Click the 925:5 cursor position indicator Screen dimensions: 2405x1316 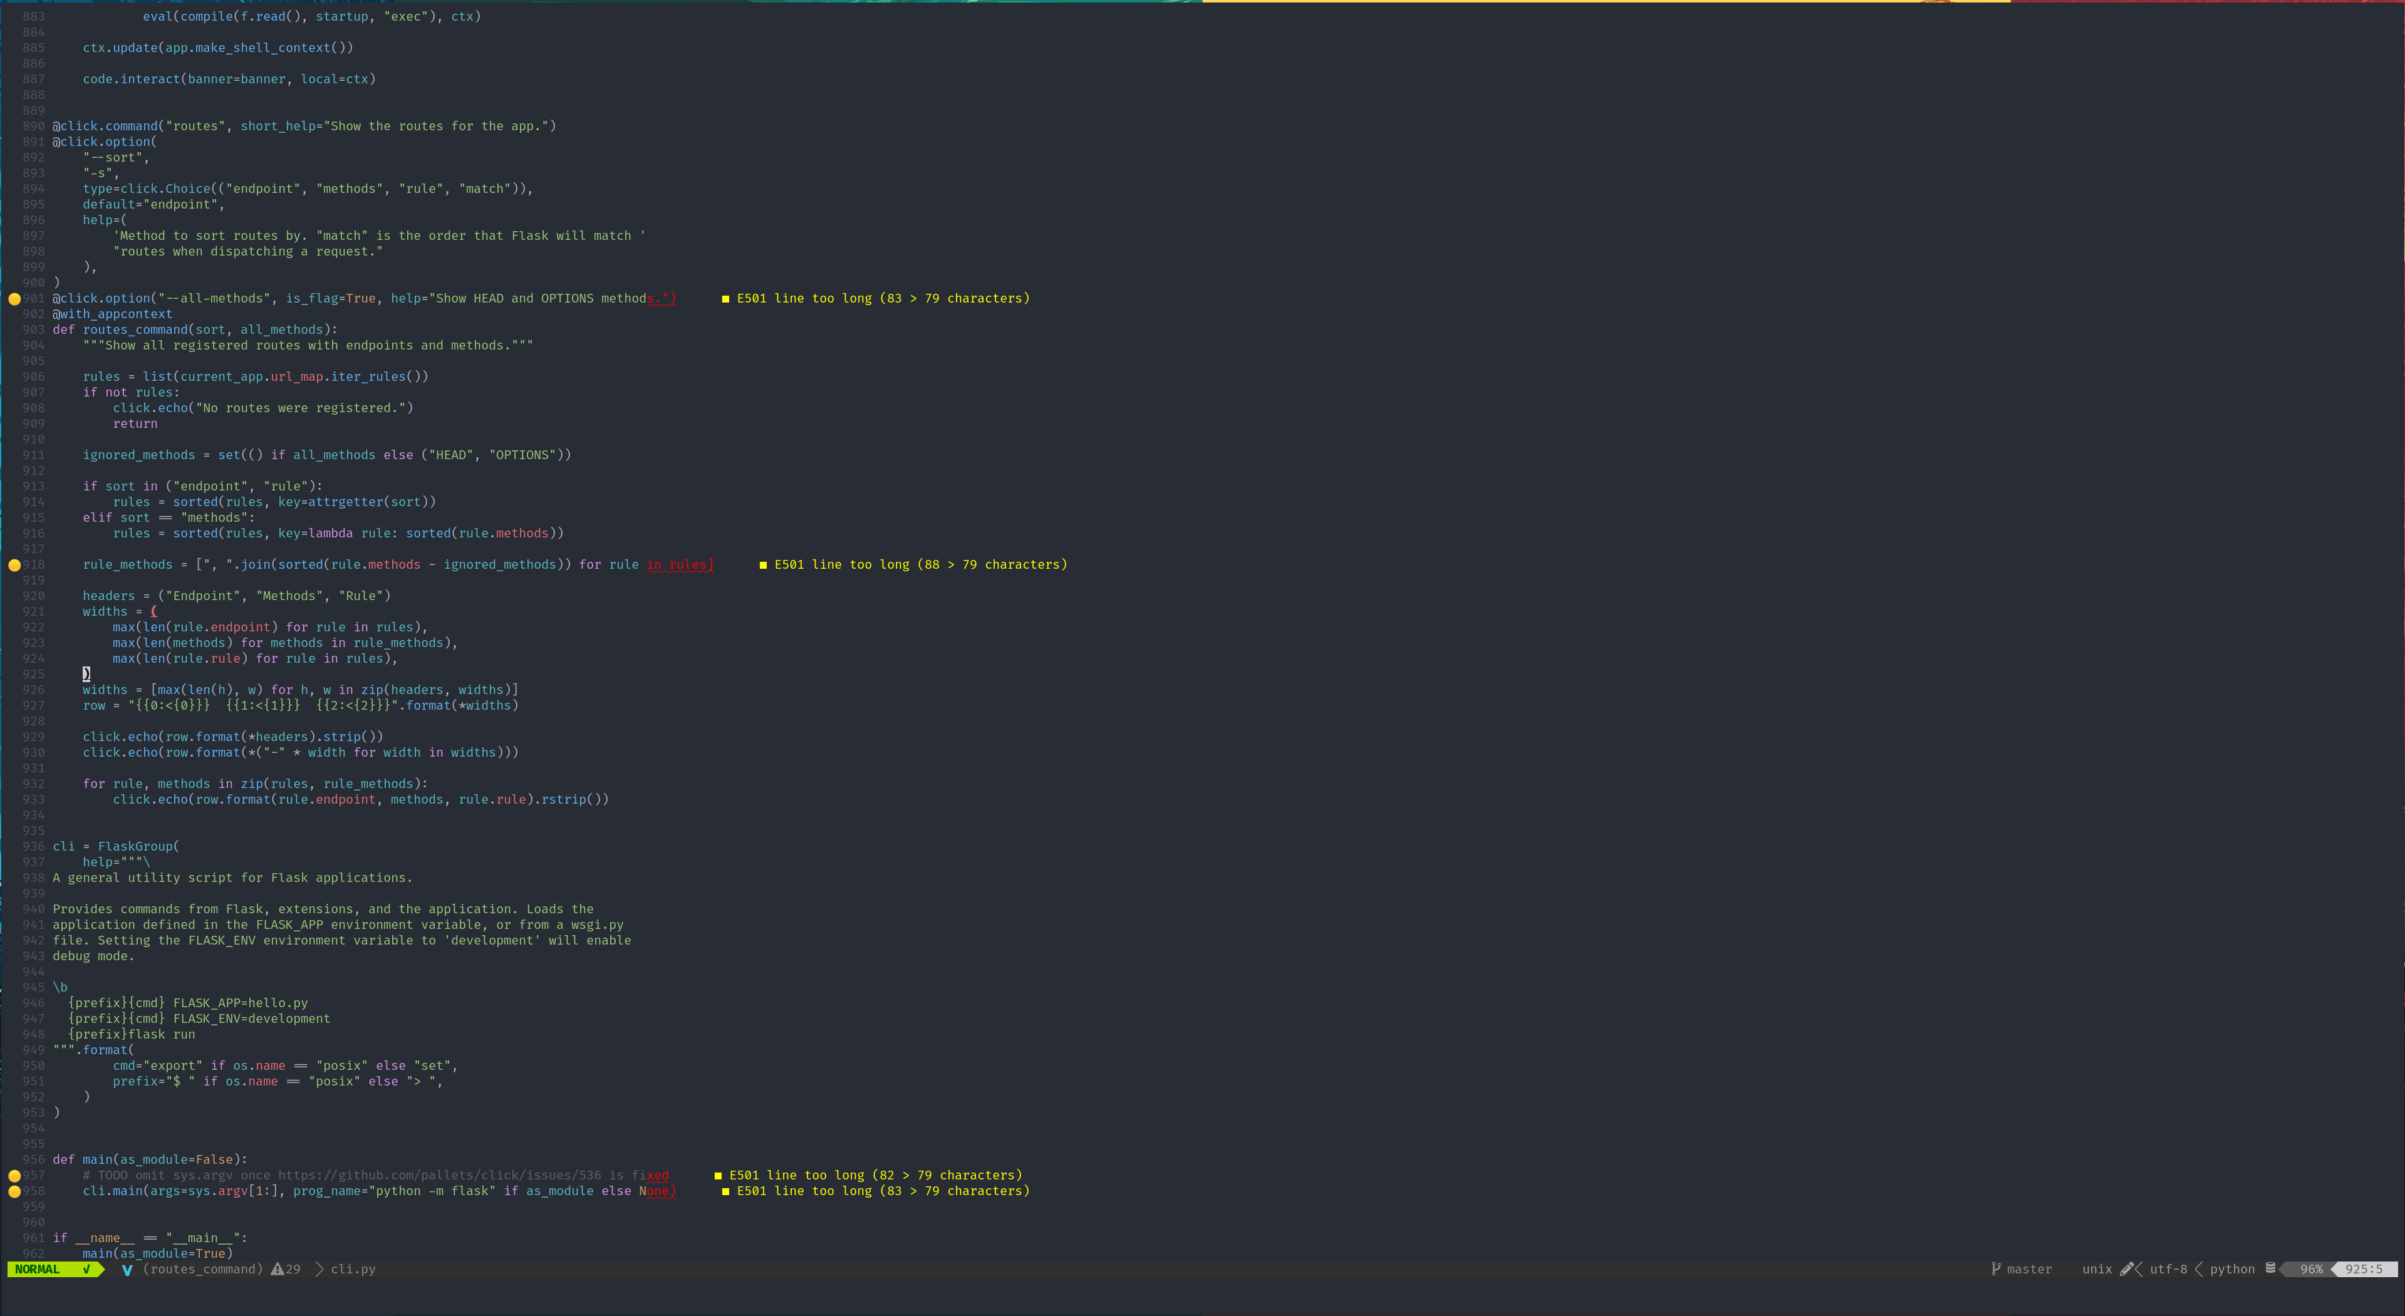(2364, 1269)
